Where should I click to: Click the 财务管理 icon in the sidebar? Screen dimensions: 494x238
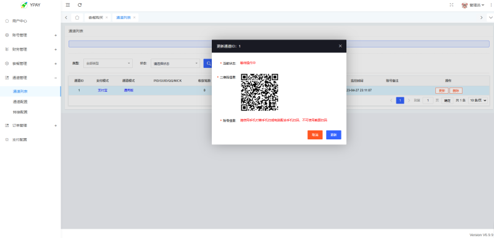[x=7, y=49]
